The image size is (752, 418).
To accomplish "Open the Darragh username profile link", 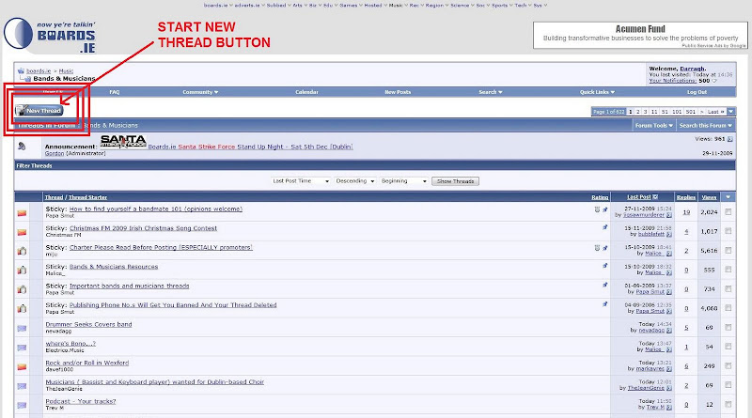I will click(x=693, y=69).
